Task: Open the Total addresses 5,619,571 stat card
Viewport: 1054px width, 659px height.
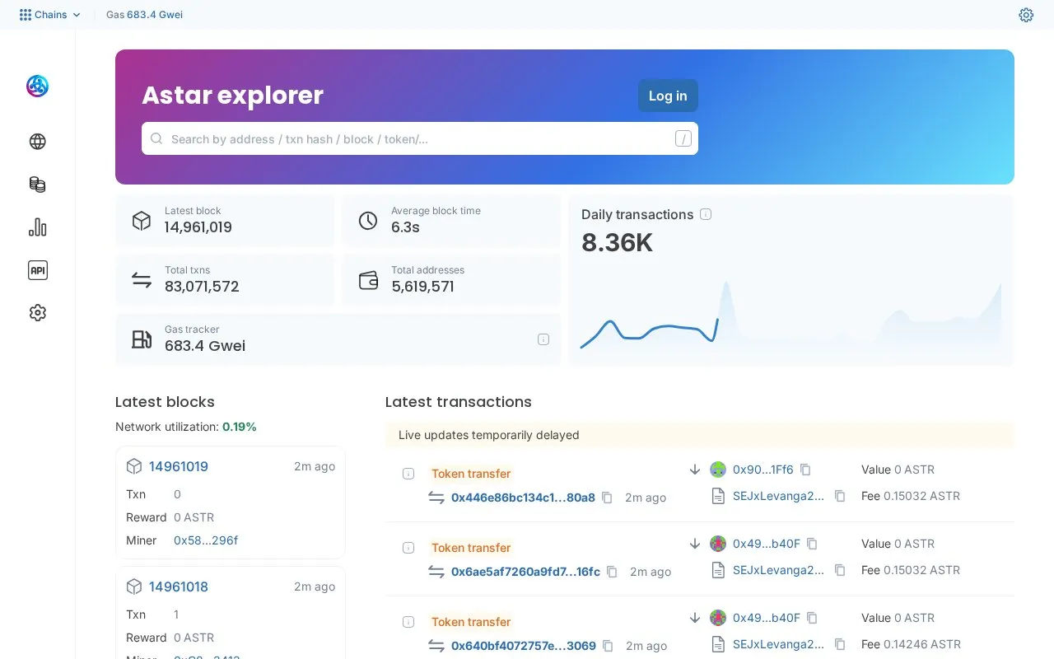Action: (x=451, y=279)
